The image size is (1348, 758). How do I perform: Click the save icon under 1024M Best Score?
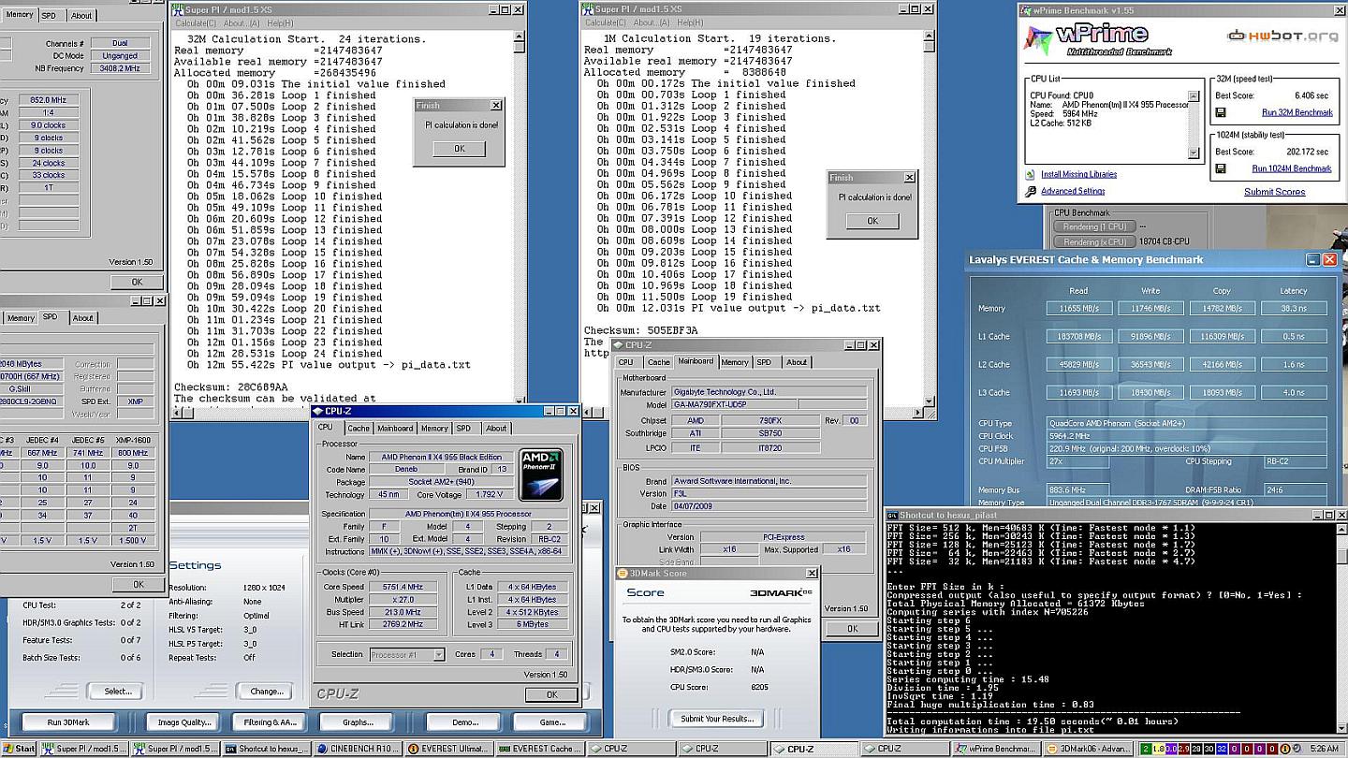(x=1221, y=168)
